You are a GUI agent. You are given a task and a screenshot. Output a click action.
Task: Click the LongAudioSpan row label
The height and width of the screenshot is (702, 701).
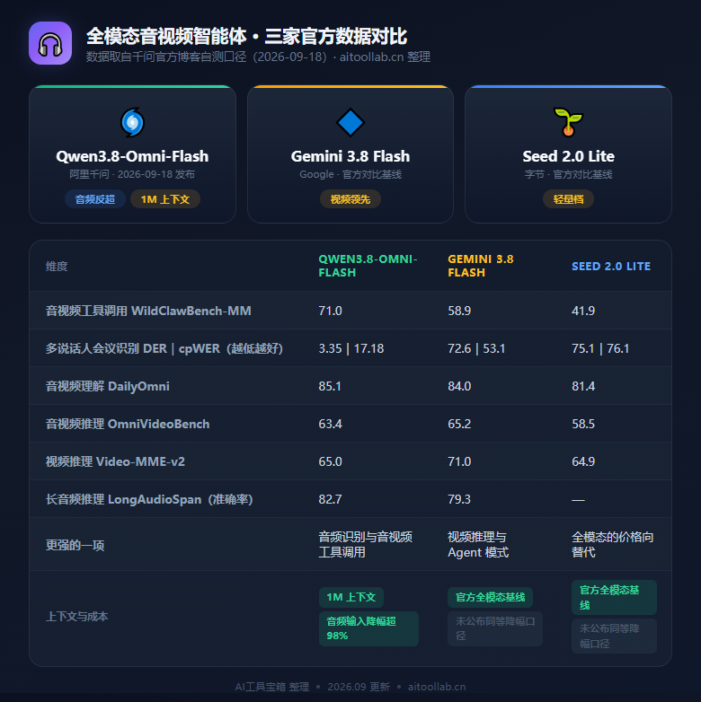tap(149, 499)
